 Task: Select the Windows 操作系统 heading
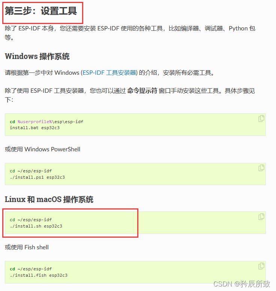[37, 56]
